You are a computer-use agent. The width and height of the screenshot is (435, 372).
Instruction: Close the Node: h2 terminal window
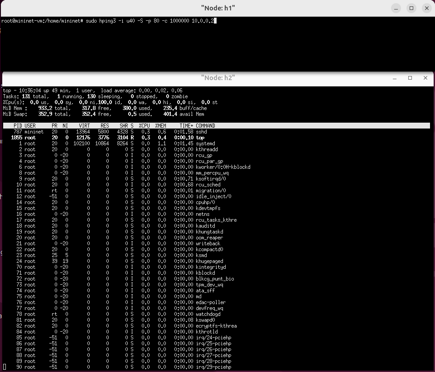tap(425, 78)
